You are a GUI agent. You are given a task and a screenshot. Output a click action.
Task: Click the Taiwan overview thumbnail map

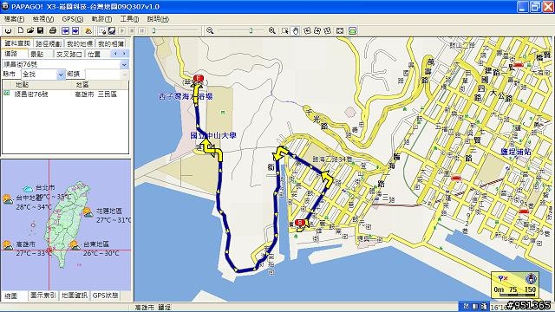(x=66, y=225)
